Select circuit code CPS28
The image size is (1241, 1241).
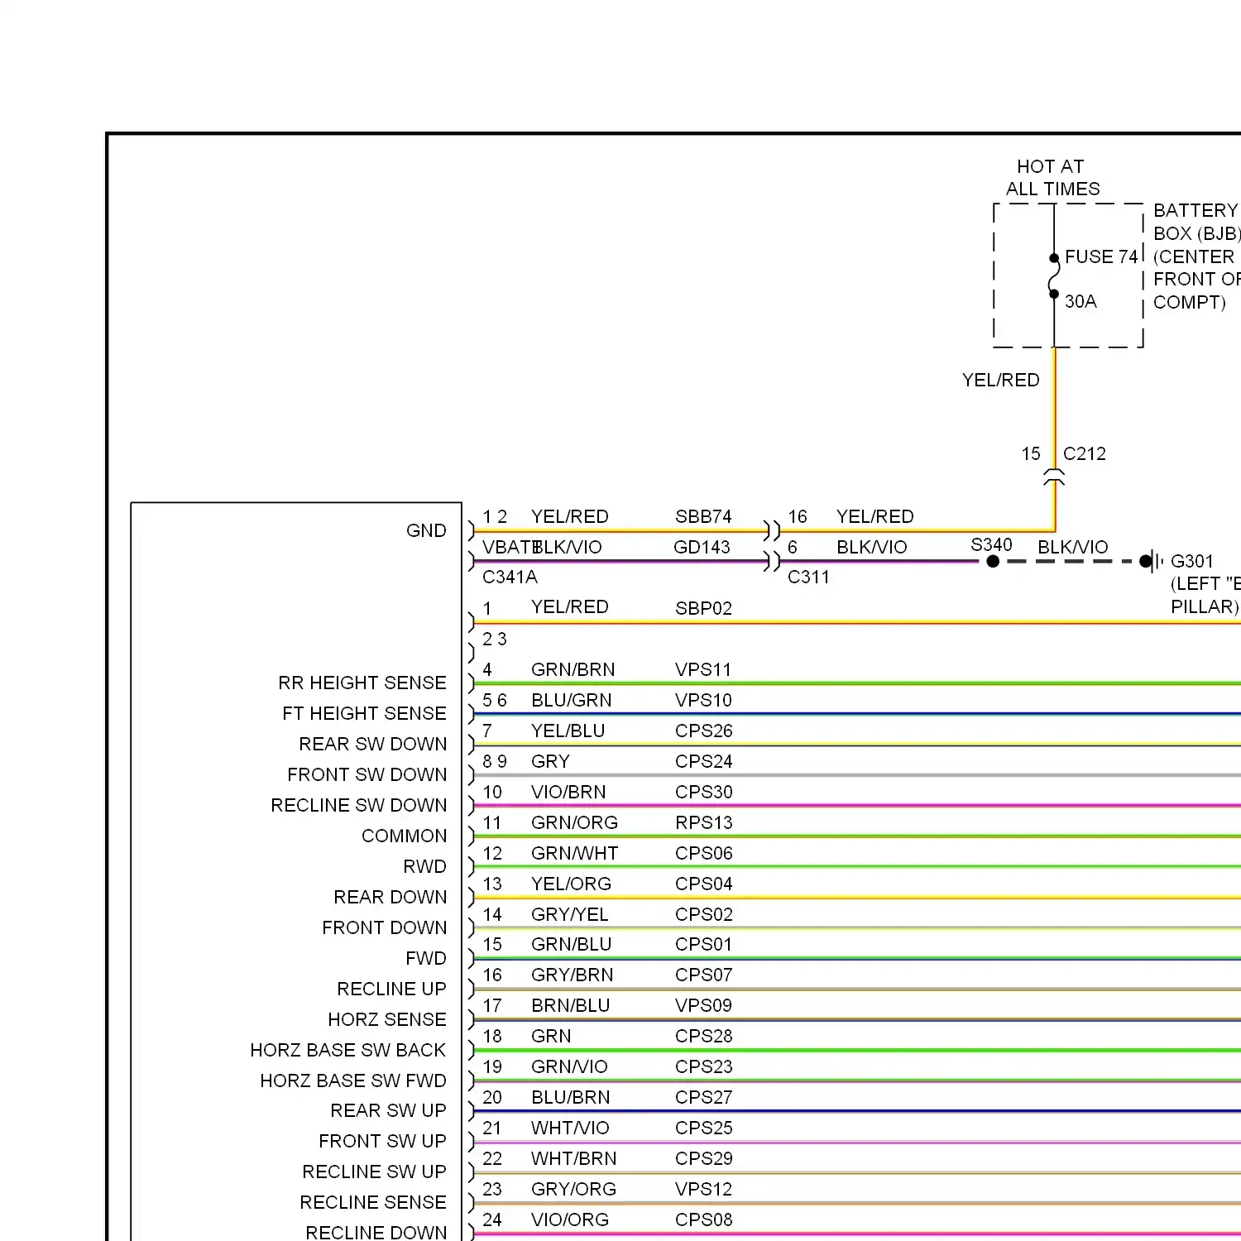point(703,1036)
